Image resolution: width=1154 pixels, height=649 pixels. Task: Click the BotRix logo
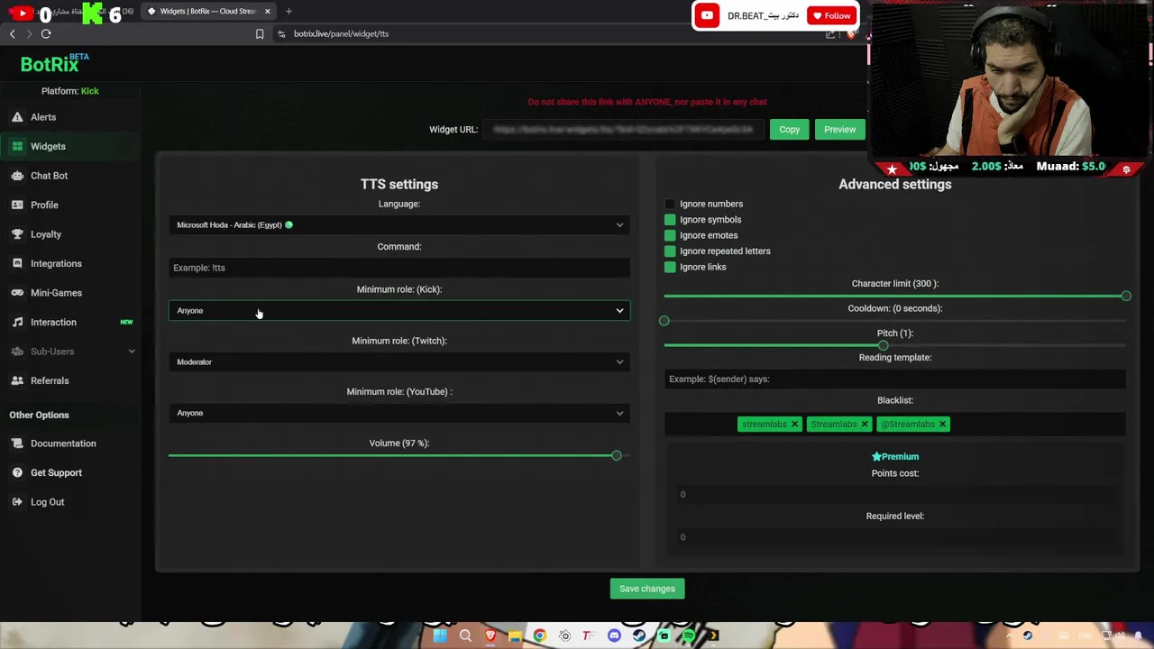coord(54,63)
